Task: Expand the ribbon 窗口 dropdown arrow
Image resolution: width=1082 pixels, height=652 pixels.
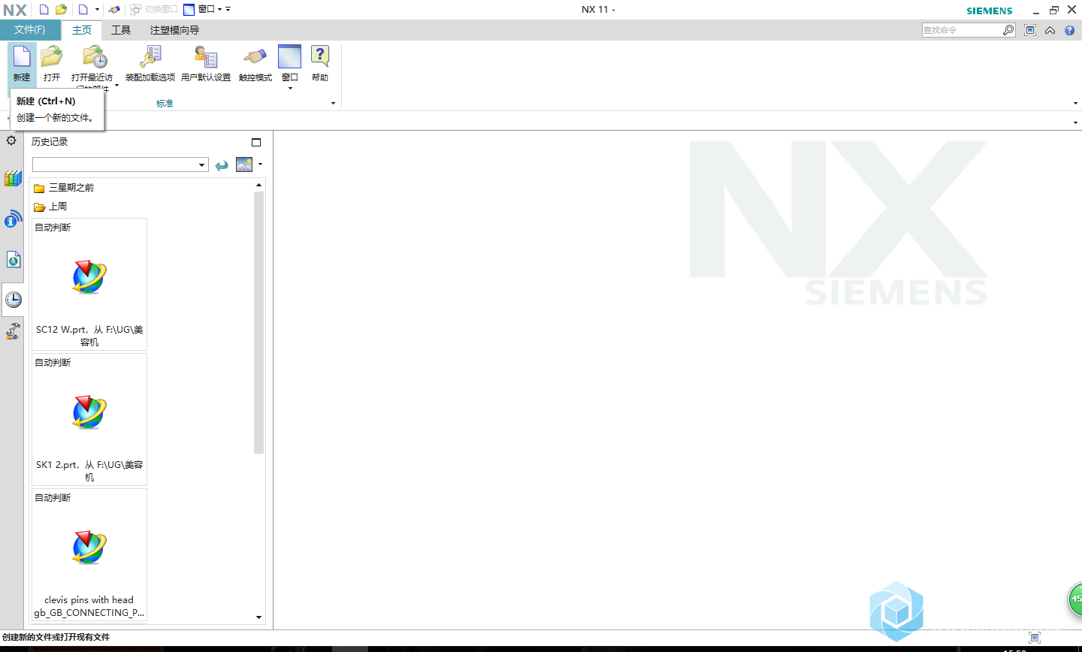Action: click(x=290, y=88)
